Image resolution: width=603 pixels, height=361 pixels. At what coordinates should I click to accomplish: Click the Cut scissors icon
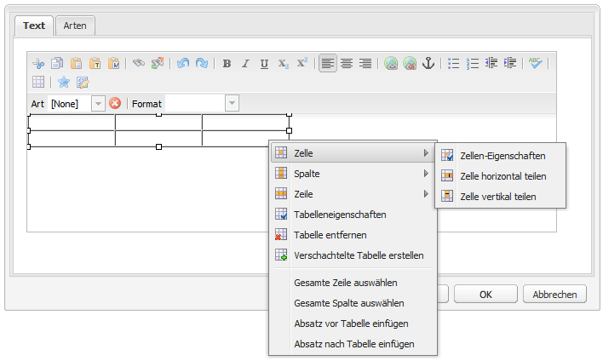pyautogui.click(x=38, y=64)
